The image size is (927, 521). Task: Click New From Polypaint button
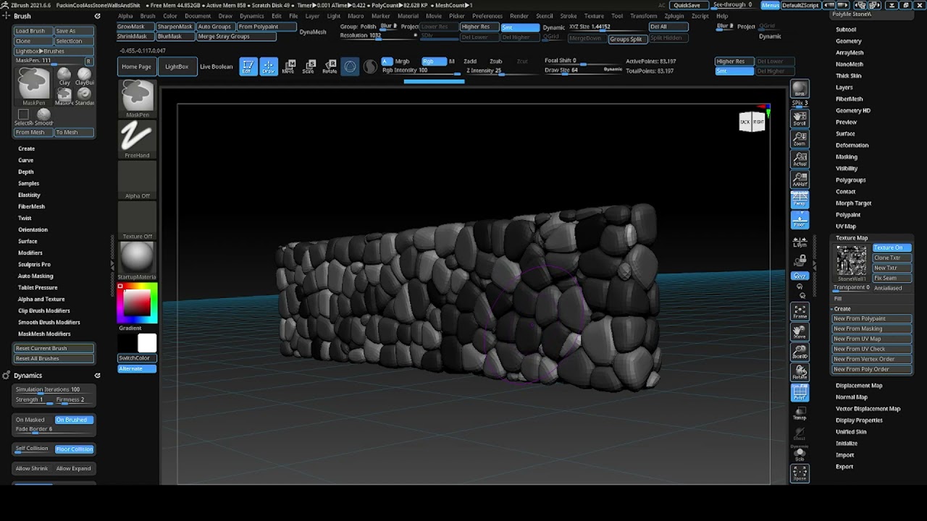(x=871, y=319)
